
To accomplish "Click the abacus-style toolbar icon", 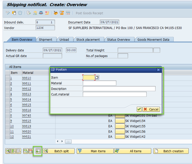I will (x=68, y=13).
